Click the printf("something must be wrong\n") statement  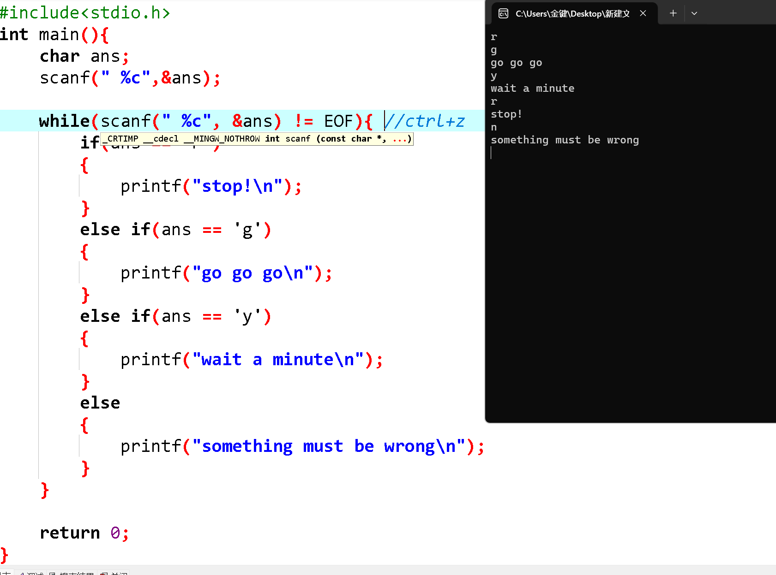coord(302,446)
